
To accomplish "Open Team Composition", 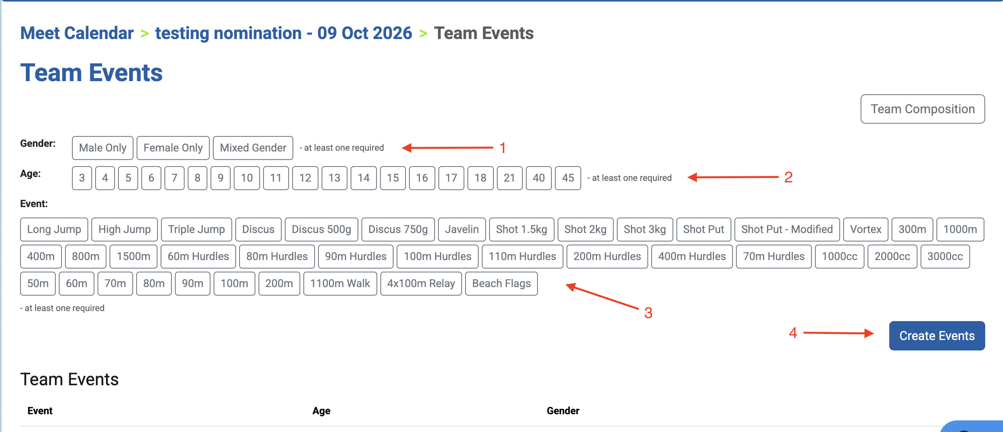I will [x=923, y=109].
